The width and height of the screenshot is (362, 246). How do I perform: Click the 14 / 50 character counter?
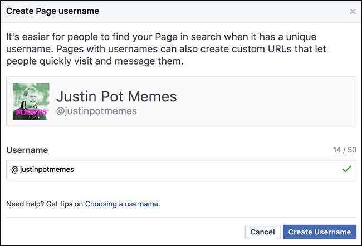[343, 150]
